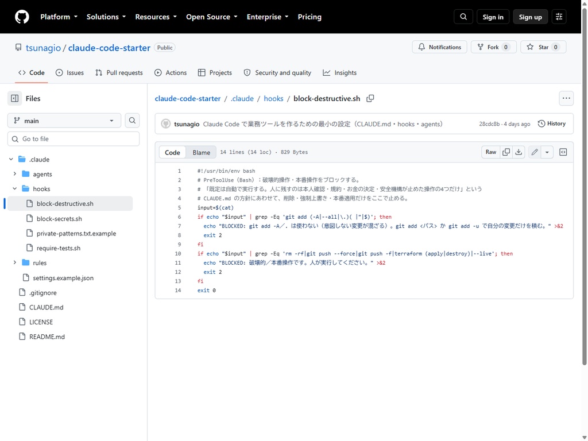This screenshot has height=441, width=588.
Task: Select the Code repository tab
Action: [32, 73]
